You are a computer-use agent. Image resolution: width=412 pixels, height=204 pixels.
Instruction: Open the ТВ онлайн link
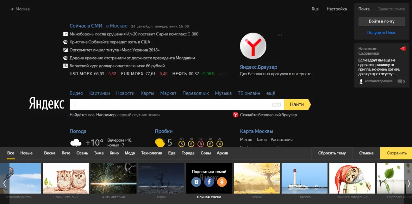pyautogui.click(x=249, y=93)
